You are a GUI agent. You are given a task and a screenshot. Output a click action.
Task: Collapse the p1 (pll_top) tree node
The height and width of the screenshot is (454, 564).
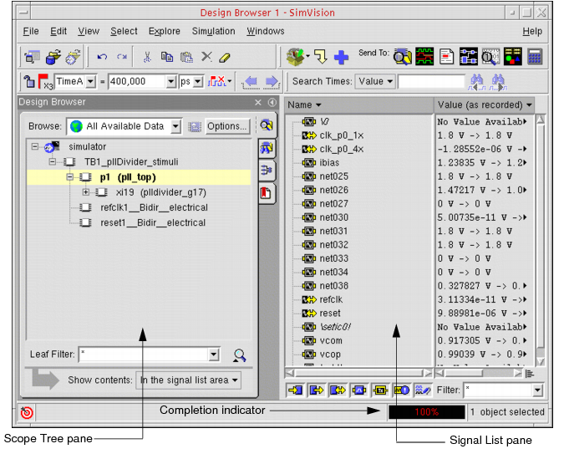(x=71, y=177)
